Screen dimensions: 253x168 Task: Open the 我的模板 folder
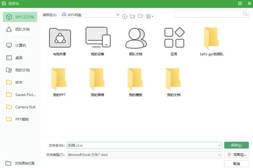135,82
